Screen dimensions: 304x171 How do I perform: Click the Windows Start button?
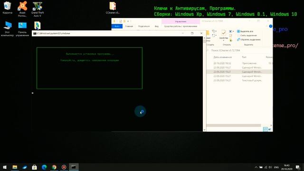pyautogui.click(x=5, y=167)
